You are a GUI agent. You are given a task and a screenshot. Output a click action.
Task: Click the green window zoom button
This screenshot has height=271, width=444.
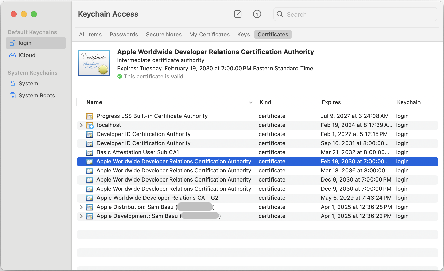click(34, 14)
